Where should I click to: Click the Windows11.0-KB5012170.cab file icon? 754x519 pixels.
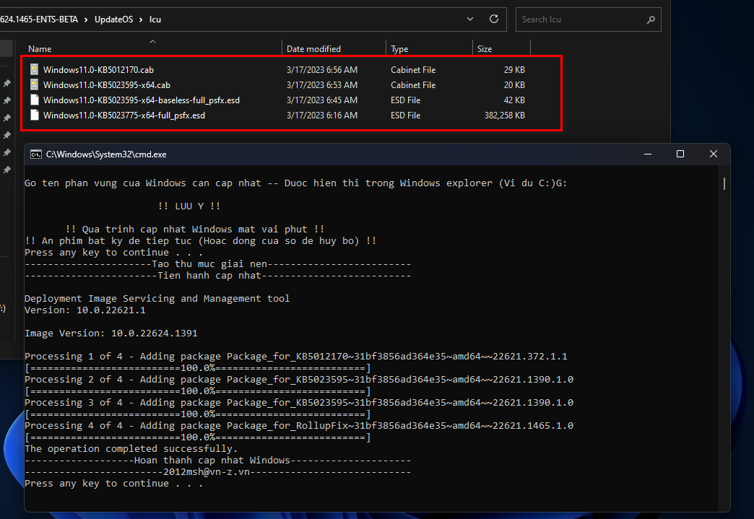click(34, 70)
